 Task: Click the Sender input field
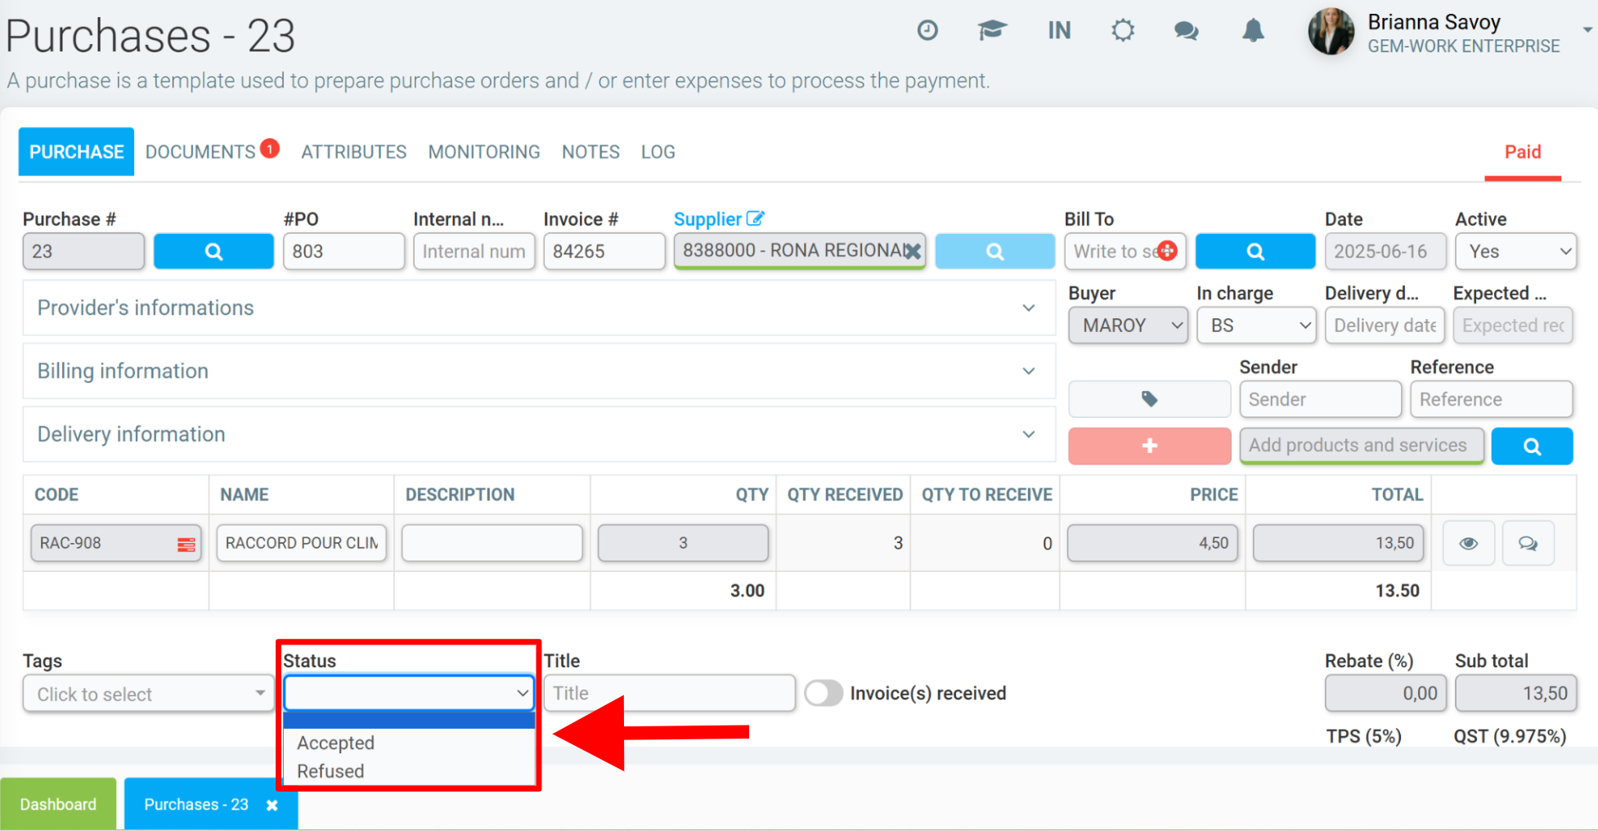pos(1320,399)
